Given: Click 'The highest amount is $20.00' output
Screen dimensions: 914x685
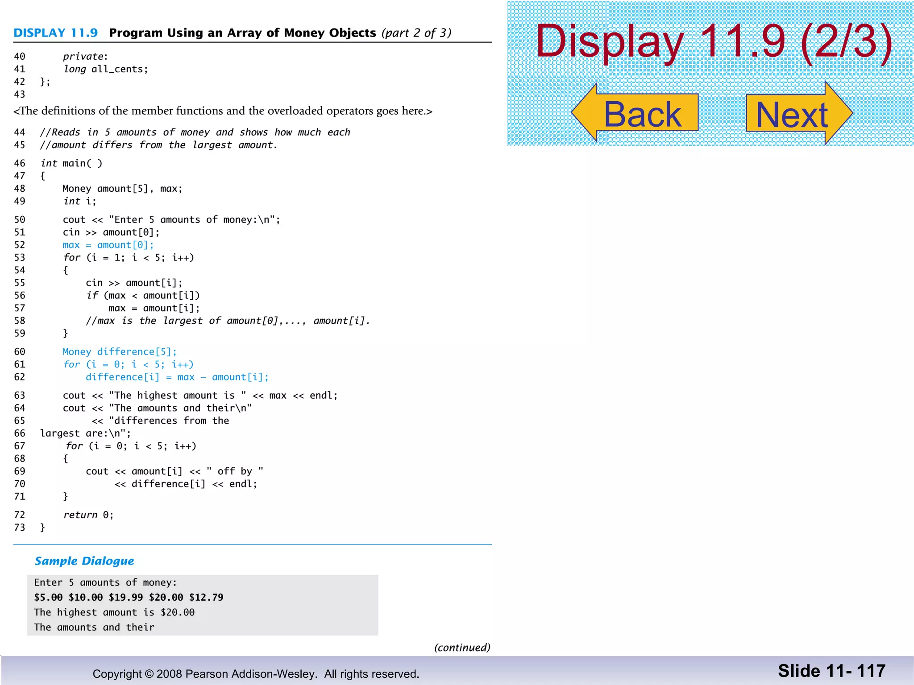Looking at the screenshot, I should tap(114, 612).
